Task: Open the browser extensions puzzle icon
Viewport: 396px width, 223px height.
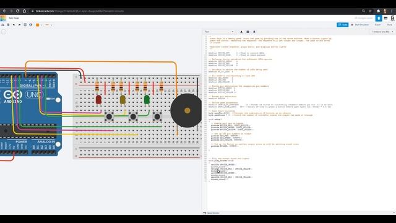Action: pyautogui.click(x=378, y=11)
